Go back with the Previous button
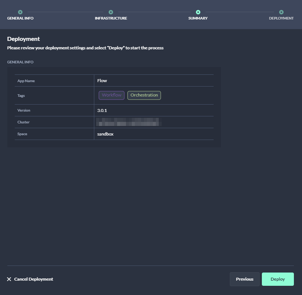The image size is (302, 295). point(245,279)
